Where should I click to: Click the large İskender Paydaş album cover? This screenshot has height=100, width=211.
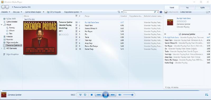pos(40,38)
